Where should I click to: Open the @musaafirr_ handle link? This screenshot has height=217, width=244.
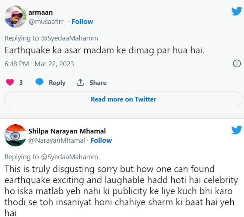tap(48, 22)
